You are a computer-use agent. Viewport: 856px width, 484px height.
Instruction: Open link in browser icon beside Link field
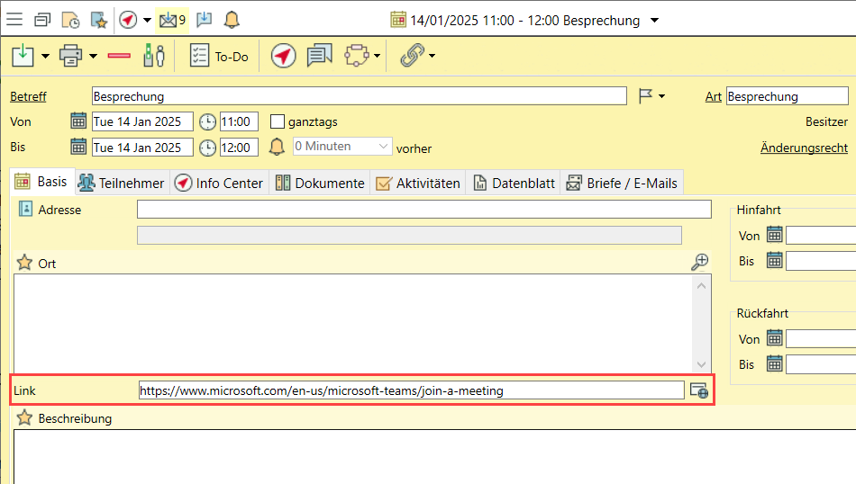[x=698, y=390]
